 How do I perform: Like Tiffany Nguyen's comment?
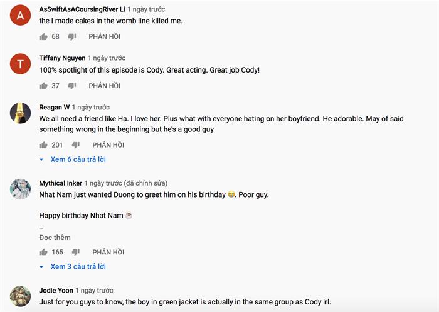click(x=43, y=86)
